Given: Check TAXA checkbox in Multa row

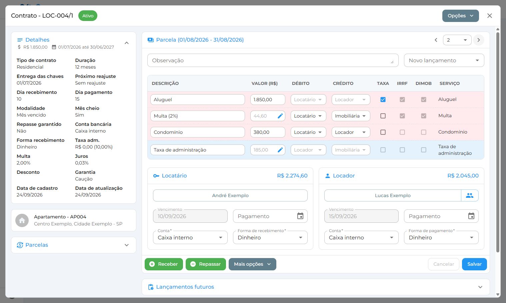Looking at the screenshot, I should [x=383, y=116].
